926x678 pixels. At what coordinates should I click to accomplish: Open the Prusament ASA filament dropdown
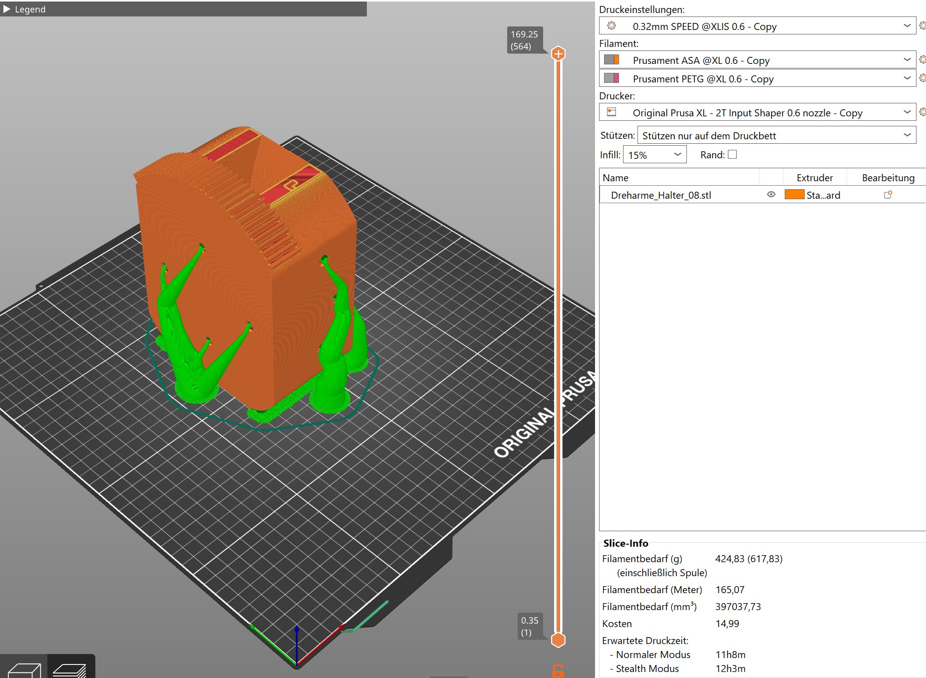(907, 60)
